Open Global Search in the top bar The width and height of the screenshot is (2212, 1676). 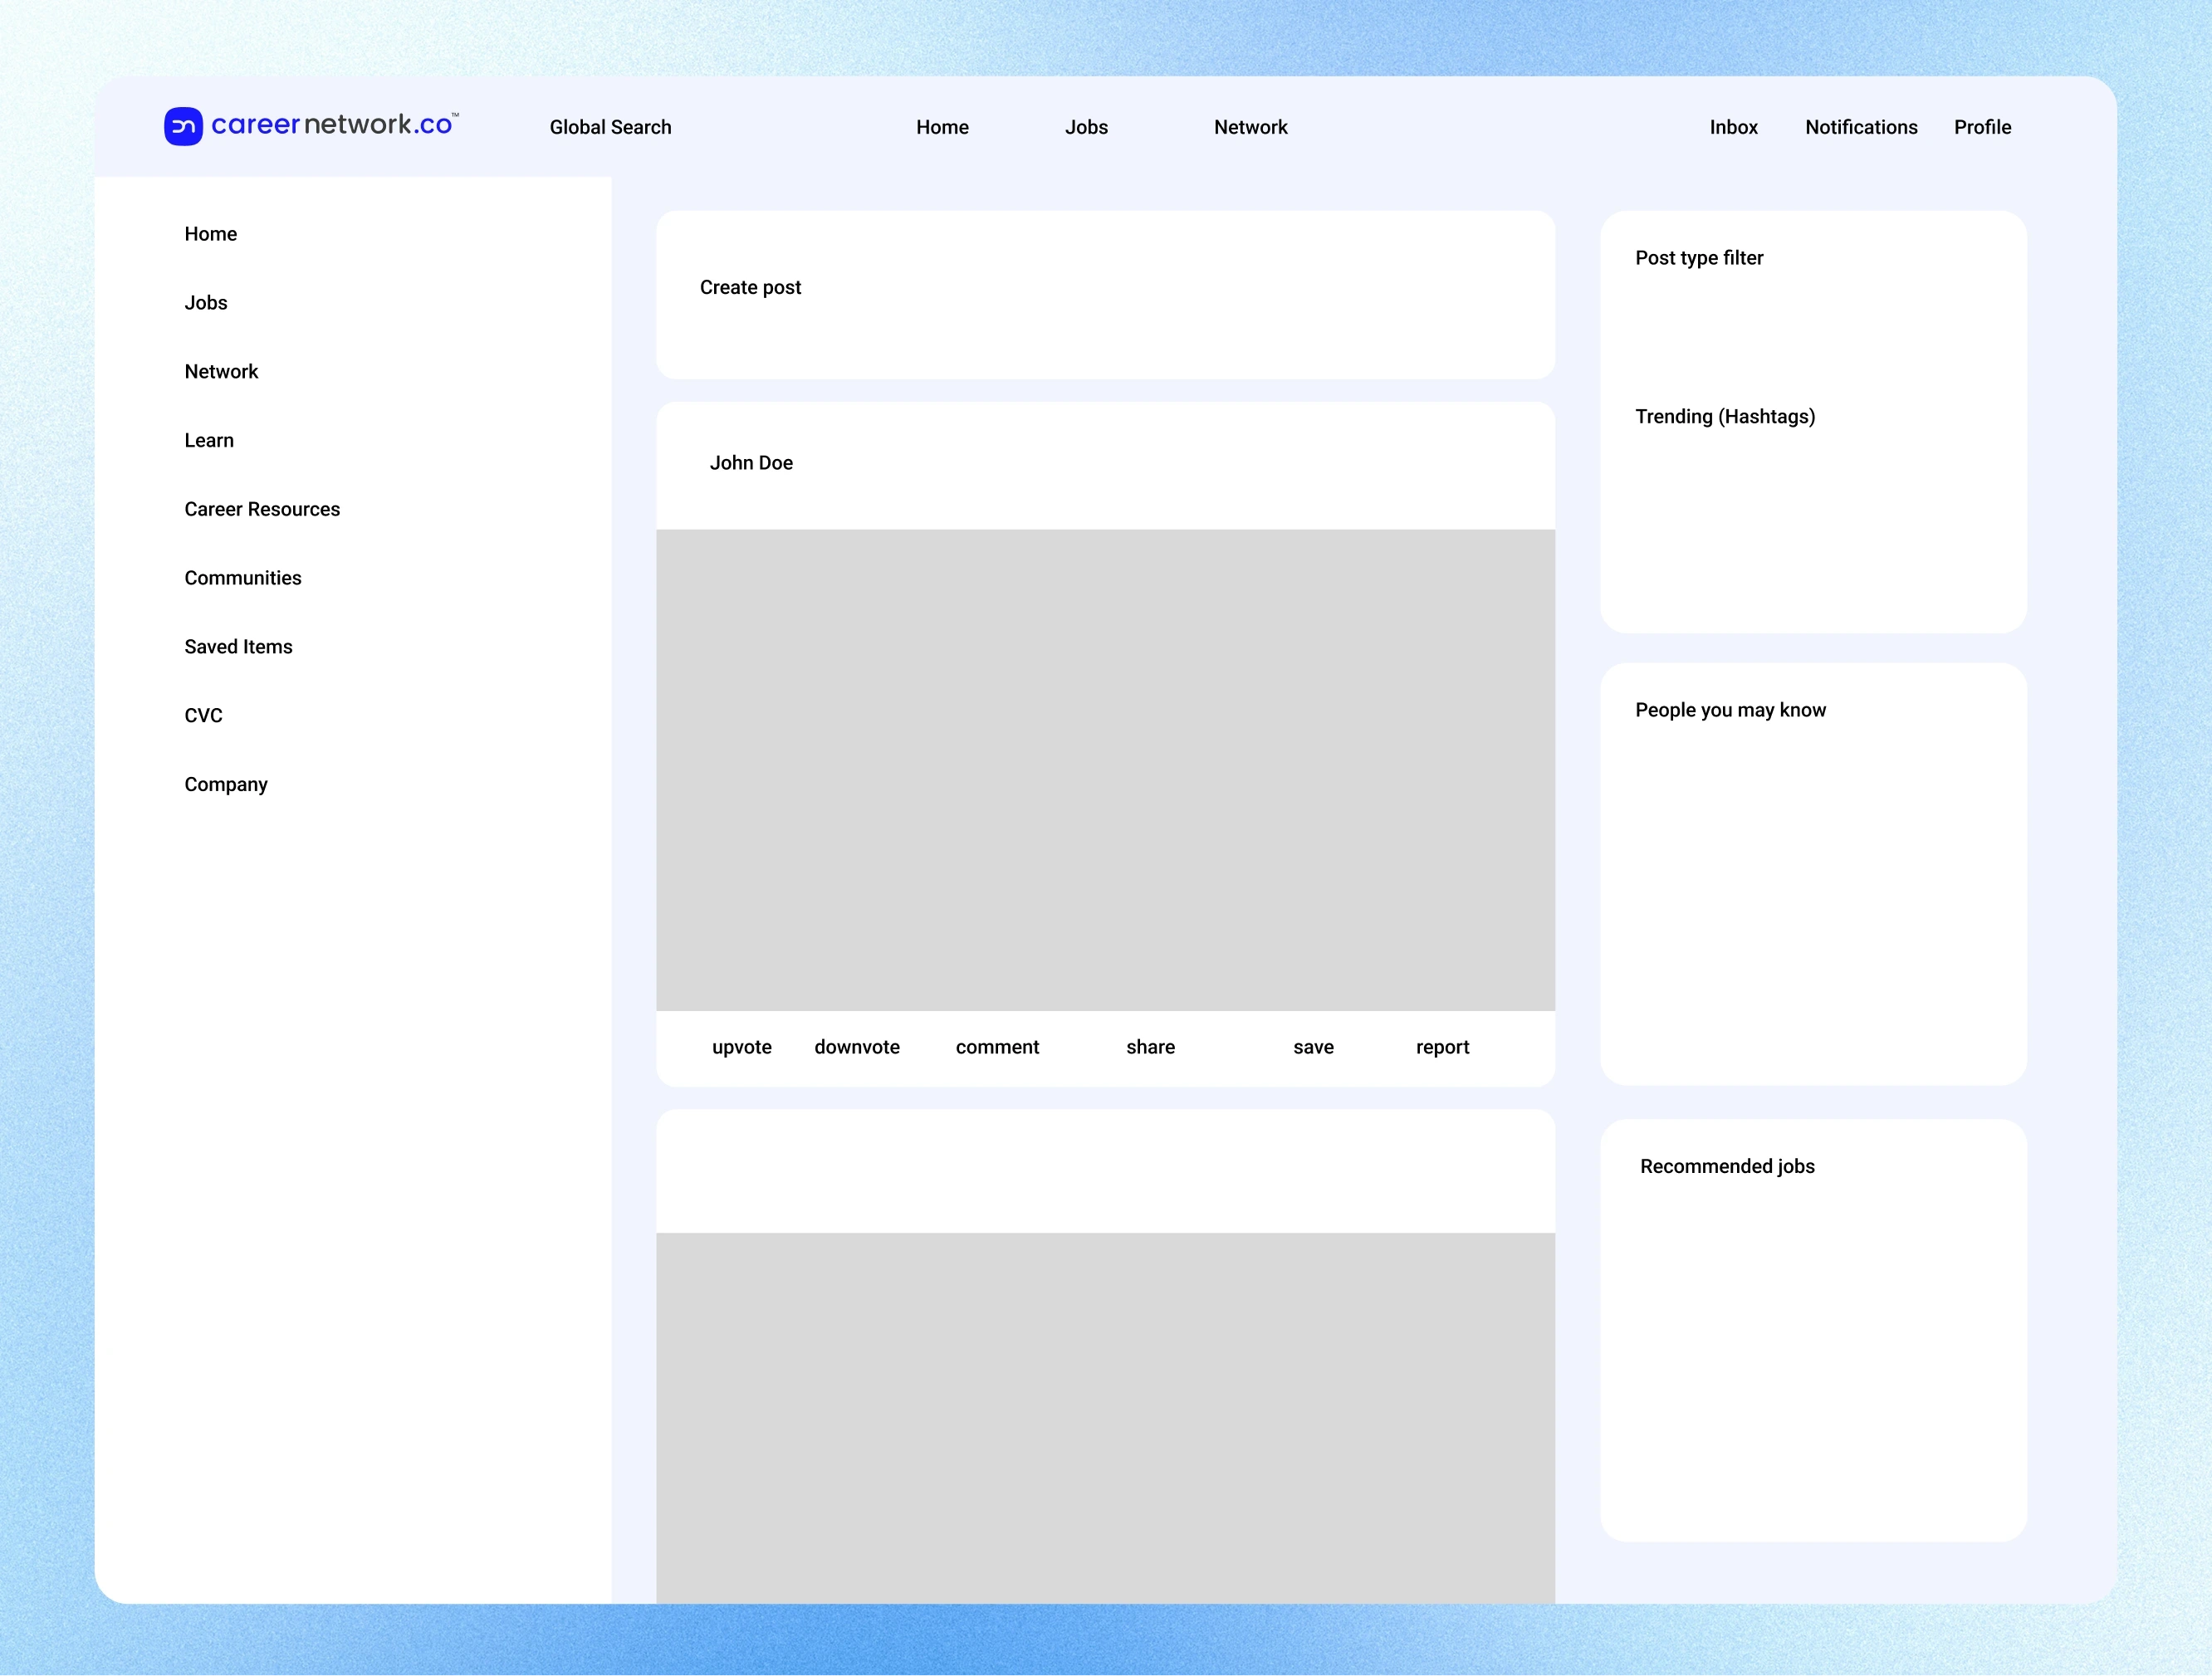[x=610, y=127]
